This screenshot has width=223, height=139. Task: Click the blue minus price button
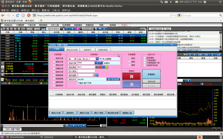(x=103, y=67)
